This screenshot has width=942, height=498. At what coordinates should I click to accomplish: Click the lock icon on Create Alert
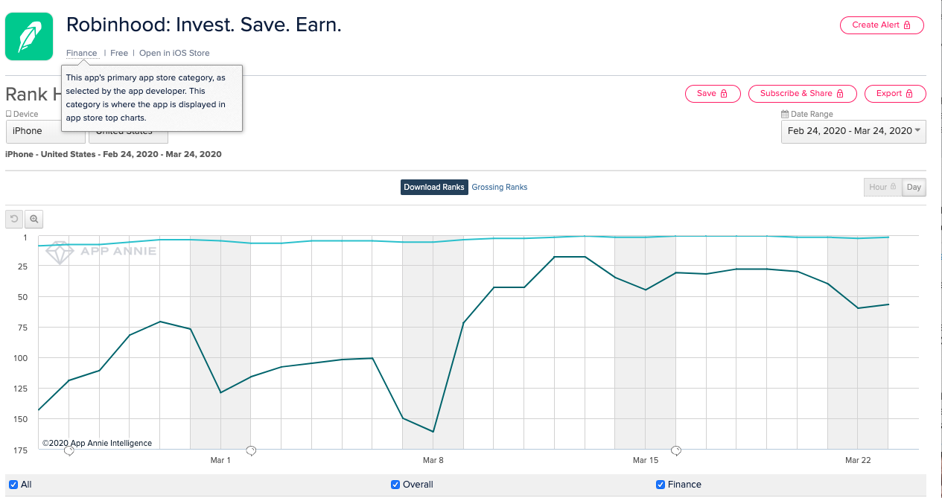(907, 25)
